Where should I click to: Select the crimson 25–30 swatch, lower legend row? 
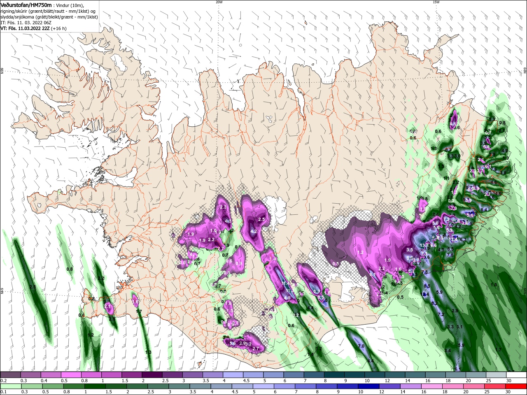495,386
